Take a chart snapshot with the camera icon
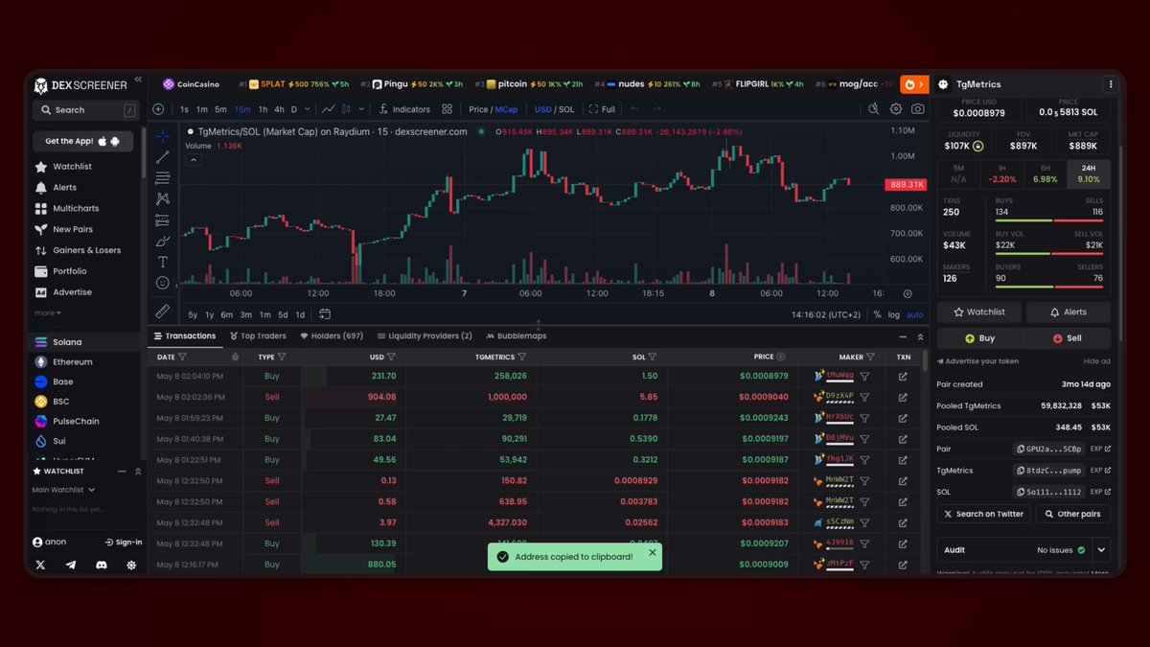The width and height of the screenshot is (1150, 647). coord(918,109)
